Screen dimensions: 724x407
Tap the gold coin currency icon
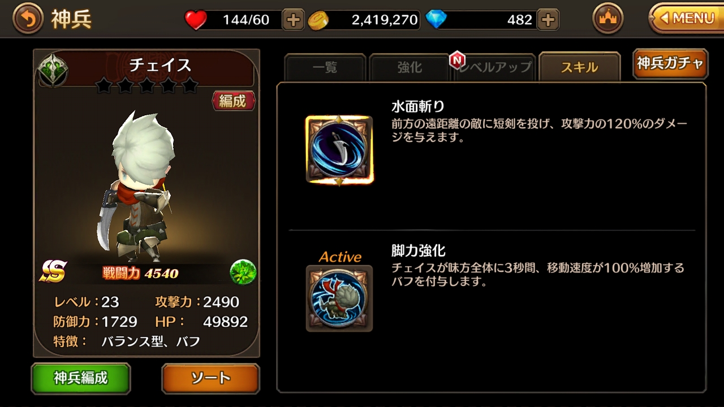(318, 20)
